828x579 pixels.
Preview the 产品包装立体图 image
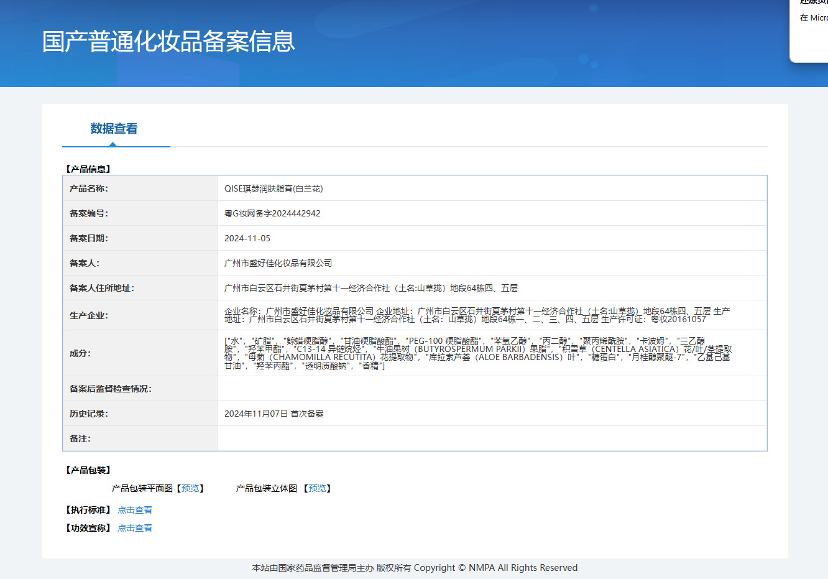[x=317, y=488]
